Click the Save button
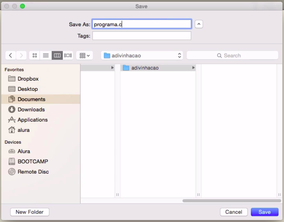This screenshot has height=222, width=284. 264,212
